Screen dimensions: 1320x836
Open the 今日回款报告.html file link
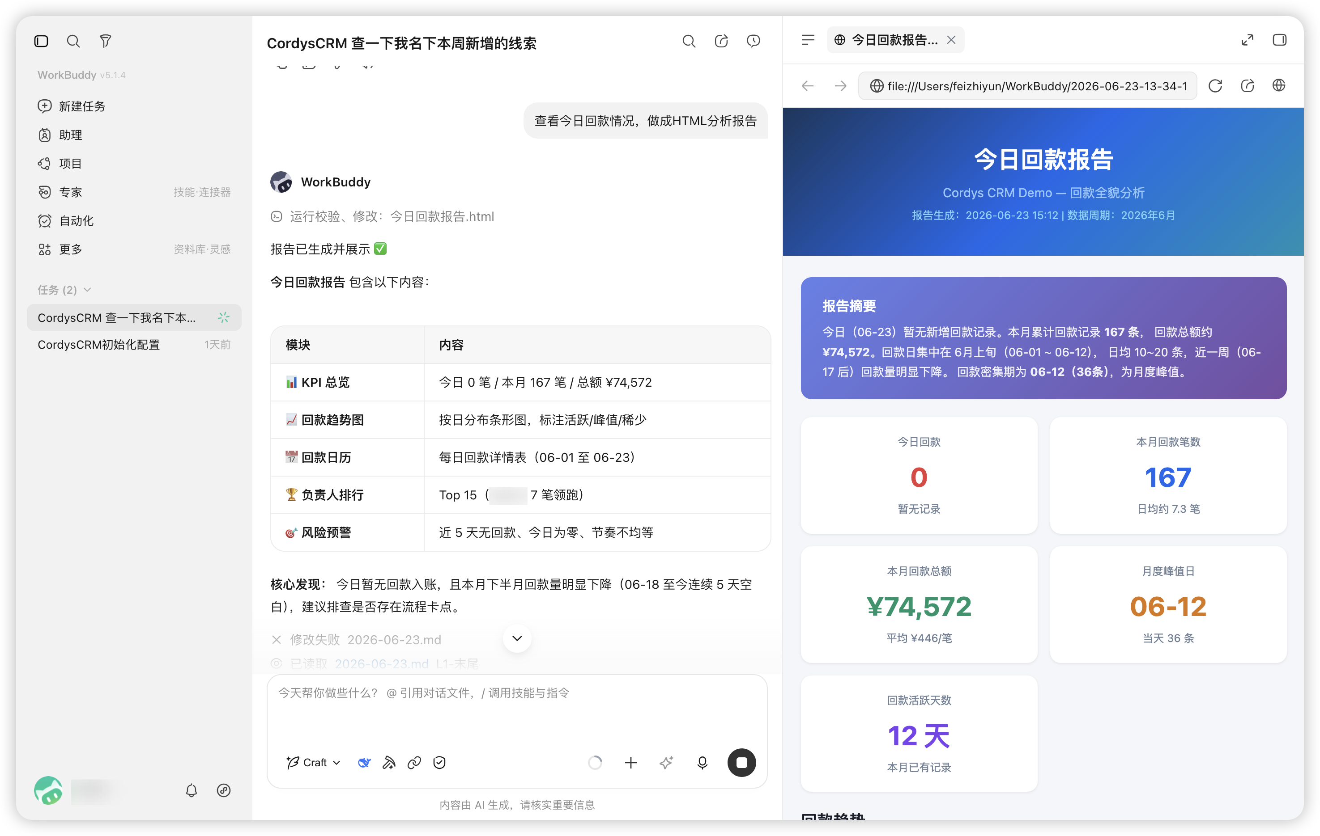pyautogui.click(x=442, y=216)
